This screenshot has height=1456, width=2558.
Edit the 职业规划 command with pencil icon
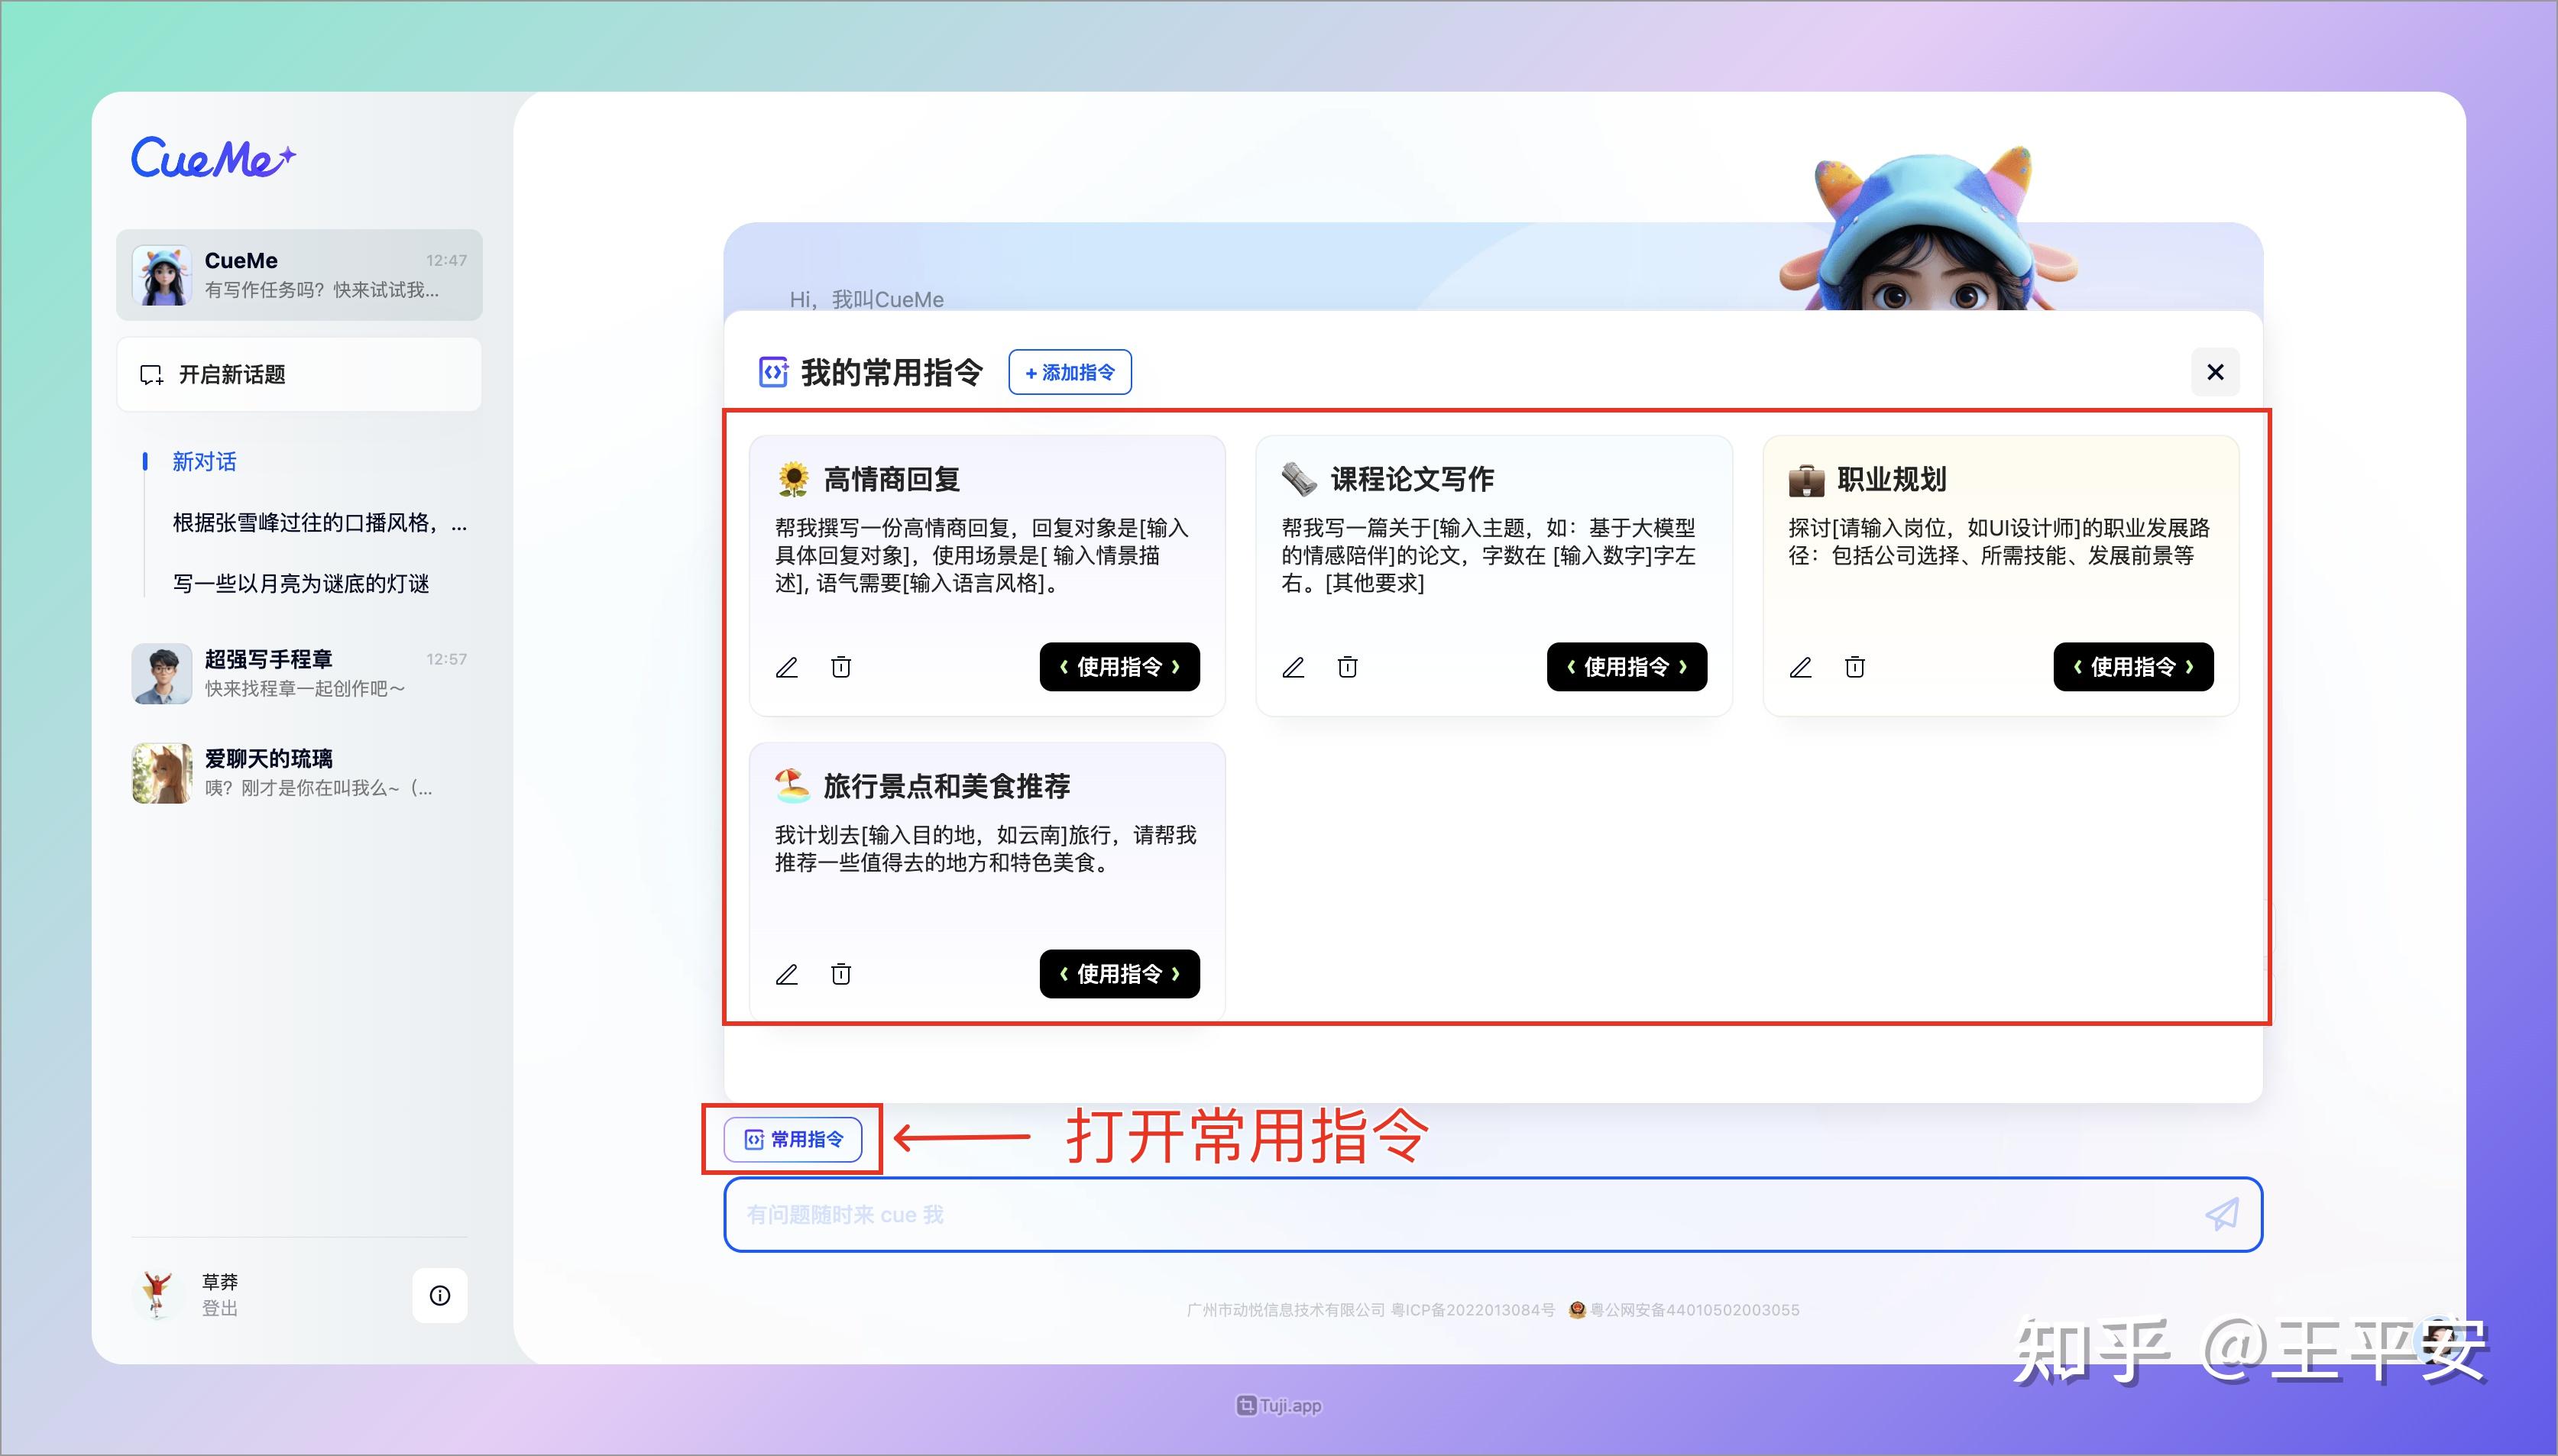coord(1802,667)
